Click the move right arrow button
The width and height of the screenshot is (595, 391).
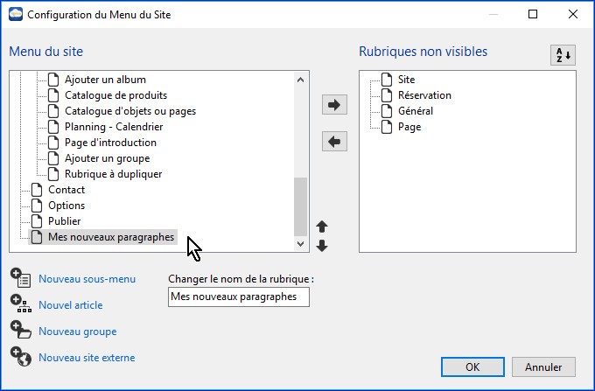[335, 106]
